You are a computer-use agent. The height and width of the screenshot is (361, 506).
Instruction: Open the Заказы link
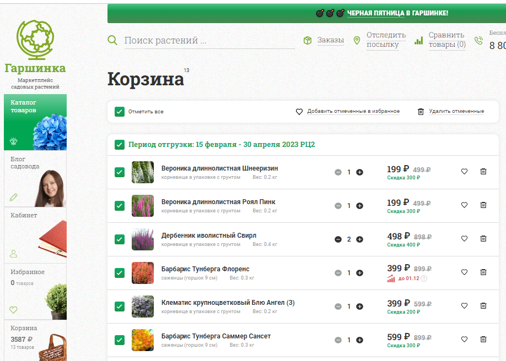[x=331, y=40]
